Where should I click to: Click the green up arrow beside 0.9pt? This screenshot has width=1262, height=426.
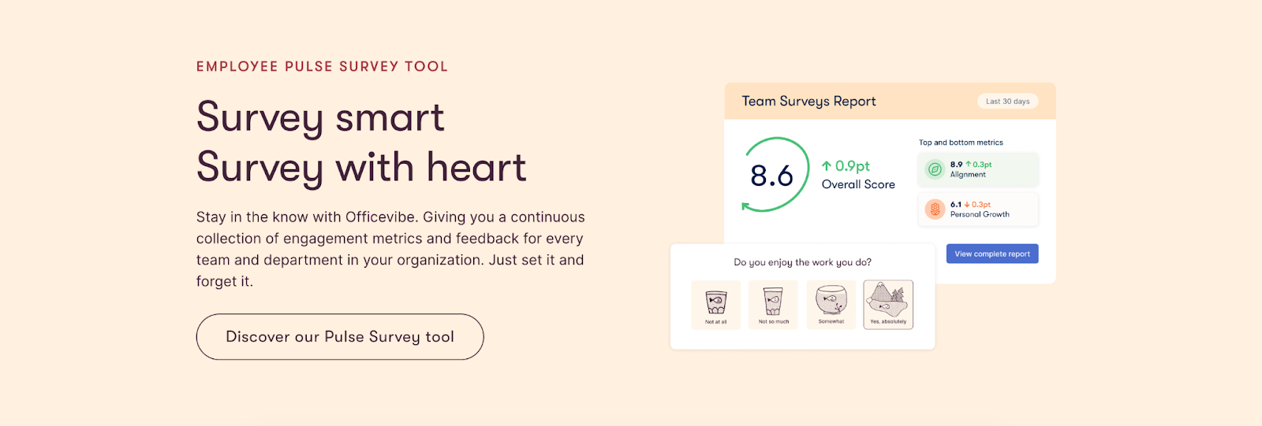click(827, 166)
